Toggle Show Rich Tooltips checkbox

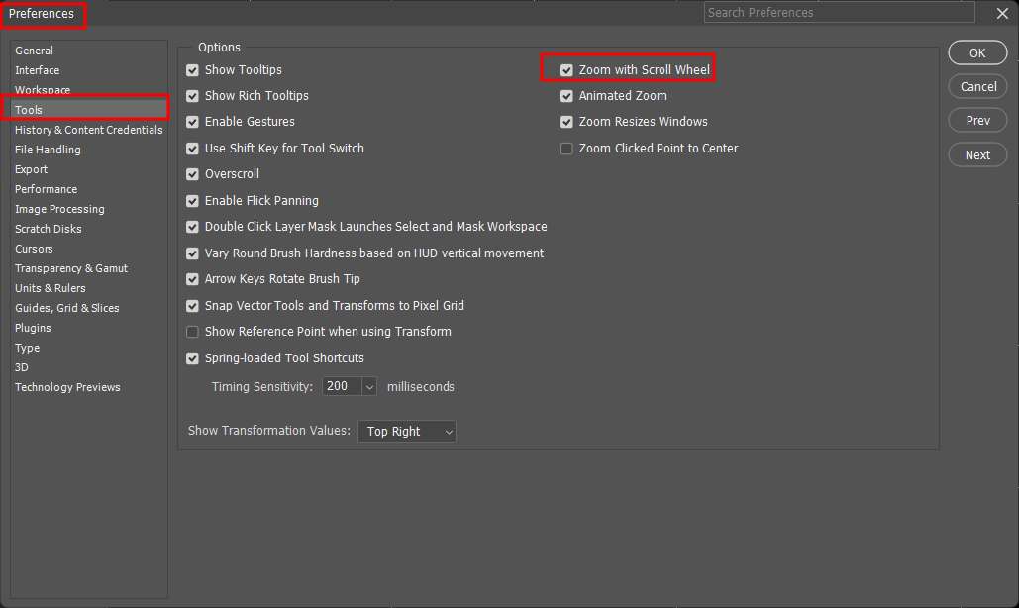coord(192,96)
